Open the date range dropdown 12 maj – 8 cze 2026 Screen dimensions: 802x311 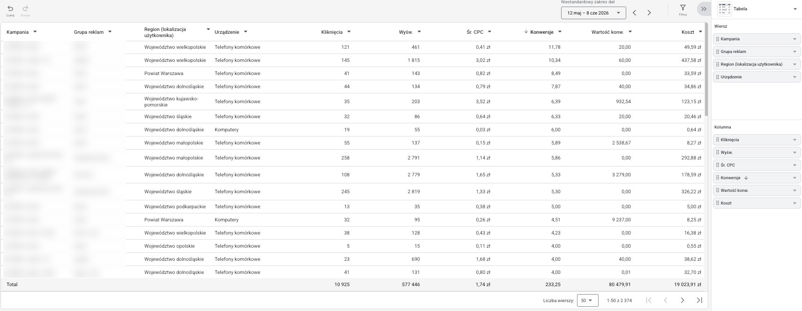(593, 13)
